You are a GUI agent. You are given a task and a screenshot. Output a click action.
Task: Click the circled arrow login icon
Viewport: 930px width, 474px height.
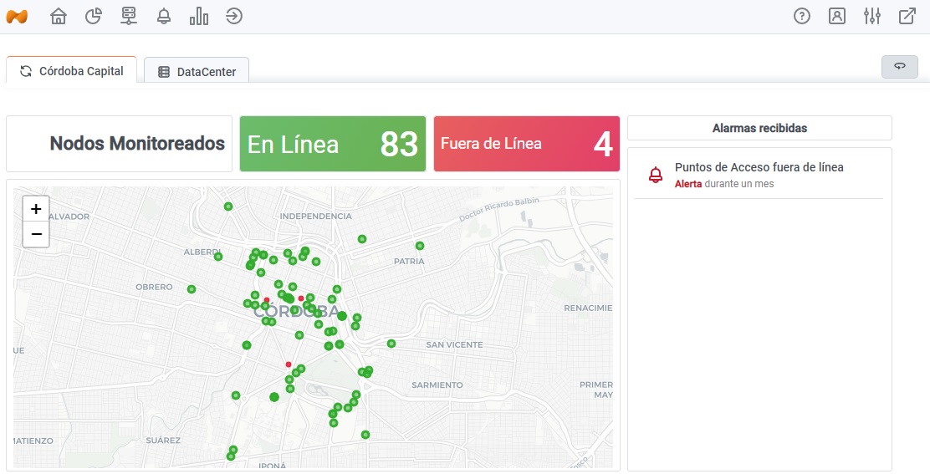coord(234,16)
